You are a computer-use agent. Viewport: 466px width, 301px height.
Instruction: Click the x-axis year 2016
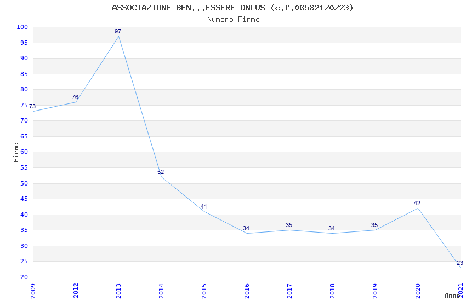tap(247, 291)
